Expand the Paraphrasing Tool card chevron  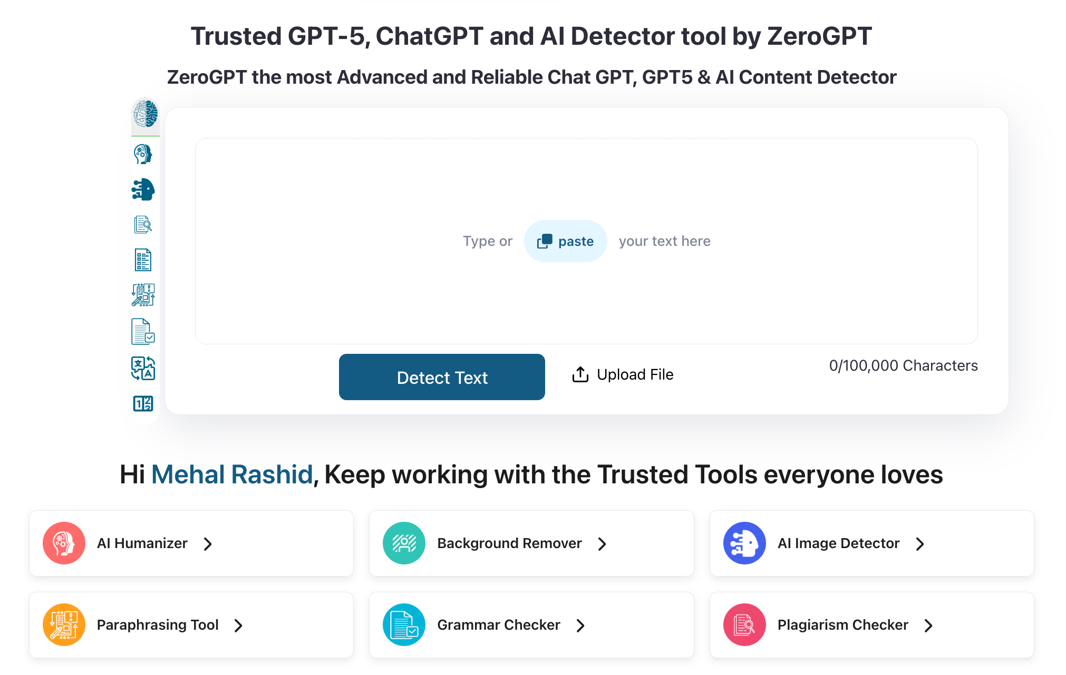point(239,626)
